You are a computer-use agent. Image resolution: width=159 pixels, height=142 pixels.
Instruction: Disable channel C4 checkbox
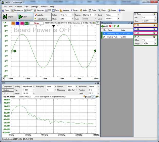click(x=135, y=37)
